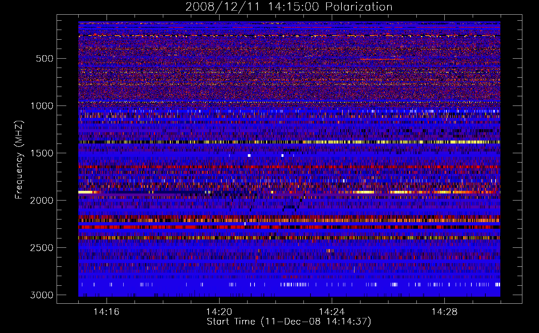Click the 14:16 time tick label
The width and height of the screenshot is (539, 333).
click(x=106, y=312)
